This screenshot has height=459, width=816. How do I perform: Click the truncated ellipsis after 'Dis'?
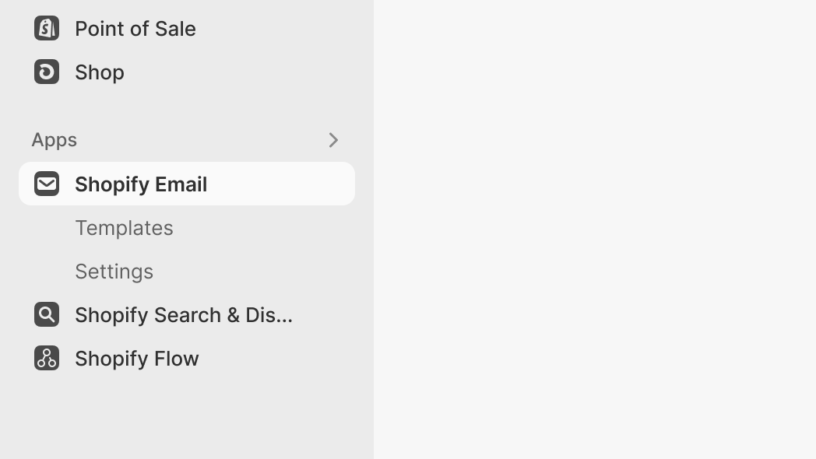(285, 317)
